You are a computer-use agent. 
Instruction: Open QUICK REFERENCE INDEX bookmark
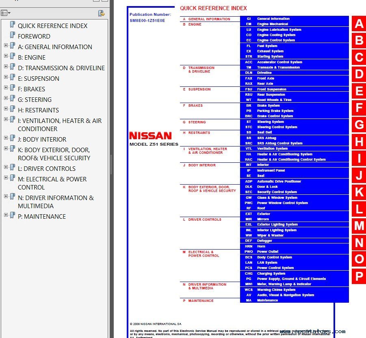[52, 26]
